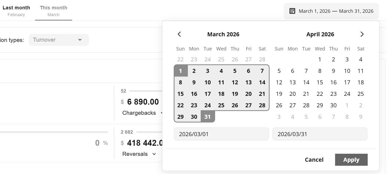Pick March 20 in the calendar
The width and height of the screenshot is (388, 174).
point(249,94)
